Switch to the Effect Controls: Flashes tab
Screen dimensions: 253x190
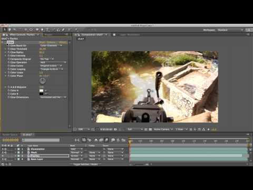[22, 35]
